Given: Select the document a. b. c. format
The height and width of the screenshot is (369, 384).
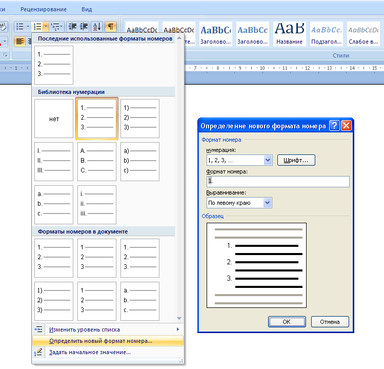Looking at the screenshot, I should 140,301.
